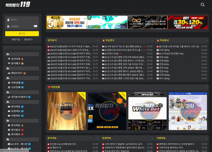This screenshot has height=152, width=212.
Task: Open 출석체크 in the sidebar
Action: pyautogui.click(x=16, y=63)
